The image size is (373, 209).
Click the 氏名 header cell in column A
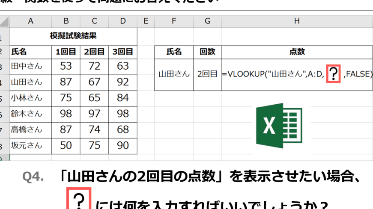[30, 52]
